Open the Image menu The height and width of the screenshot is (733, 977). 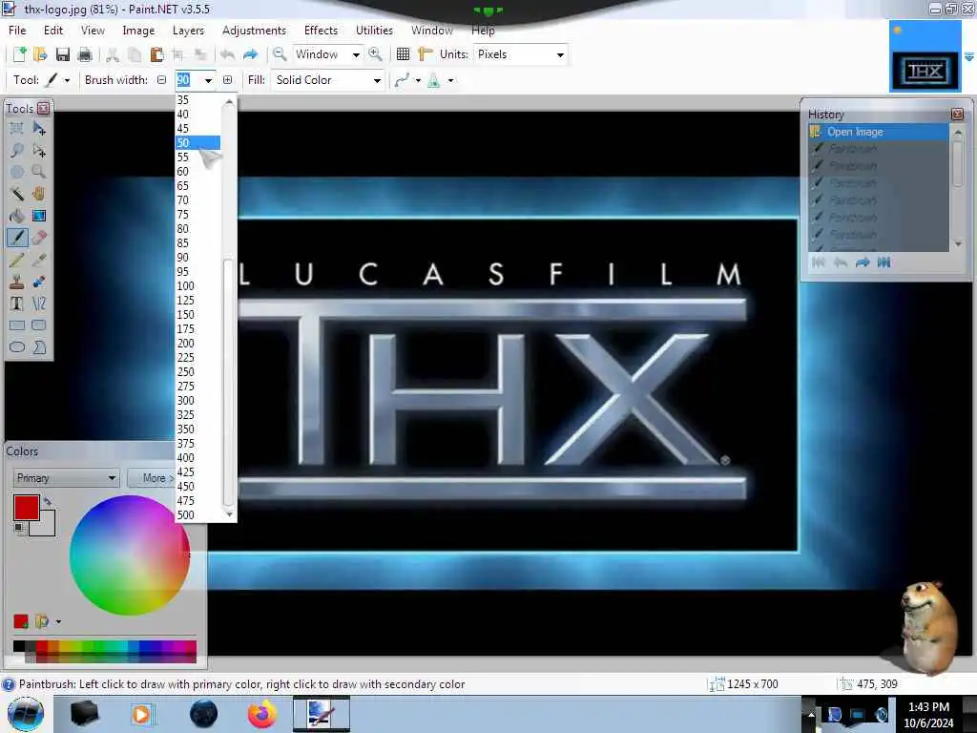[138, 30]
